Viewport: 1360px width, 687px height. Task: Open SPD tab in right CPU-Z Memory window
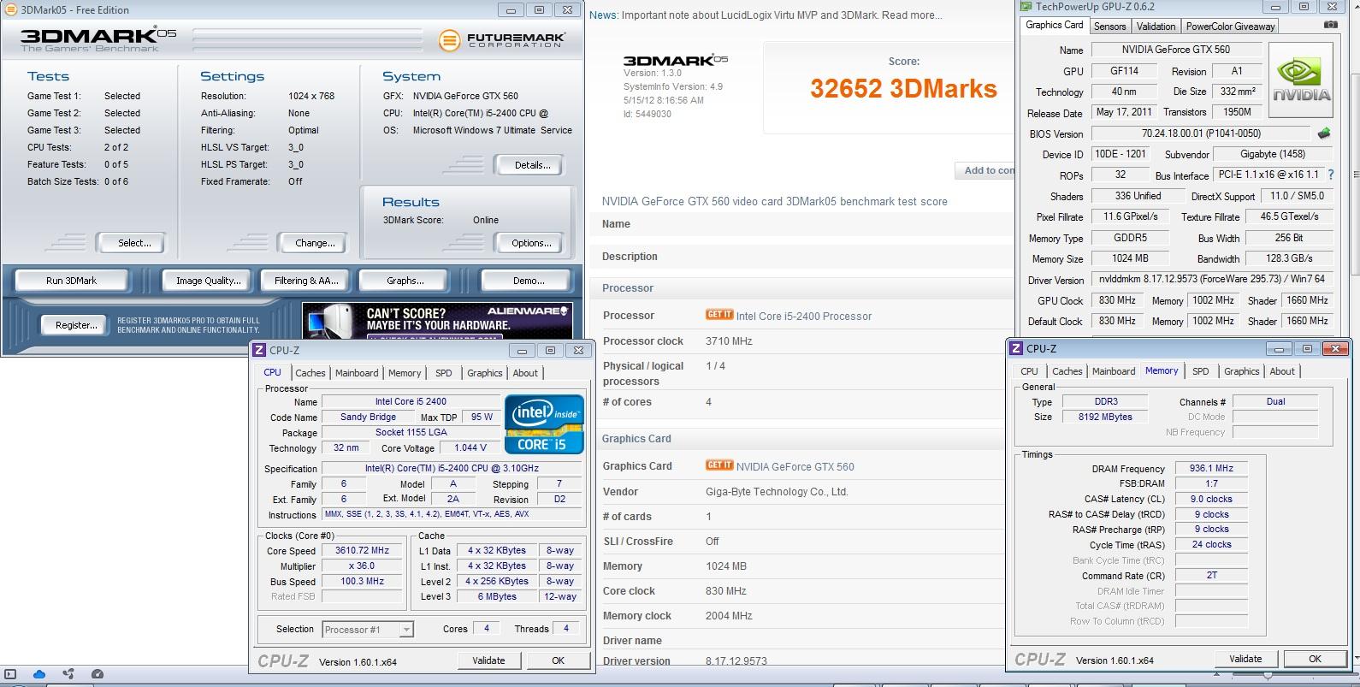pyautogui.click(x=1201, y=371)
